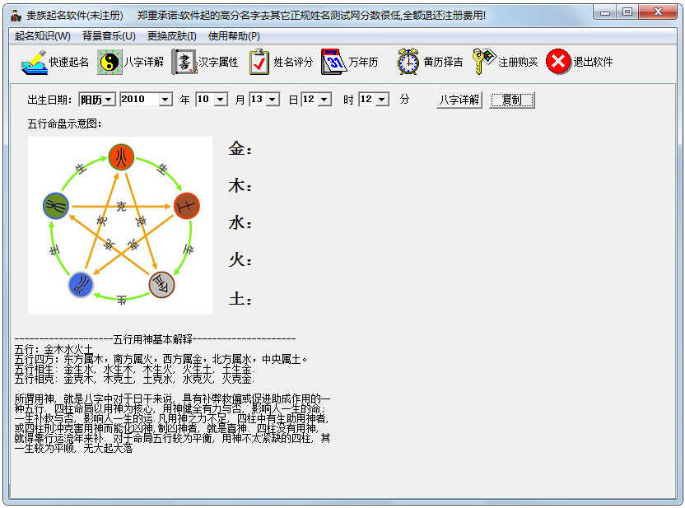Click the 木: element label
685x508 pixels.
pyautogui.click(x=240, y=186)
